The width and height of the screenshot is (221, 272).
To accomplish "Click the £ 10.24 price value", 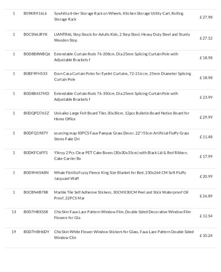I will coord(206,236).
